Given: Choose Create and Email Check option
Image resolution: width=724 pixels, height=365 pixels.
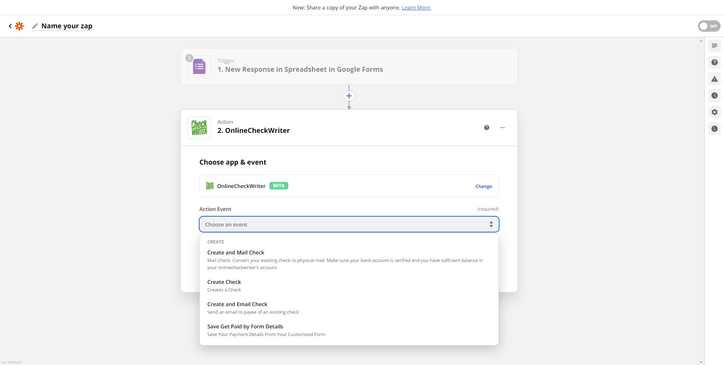Looking at the screenshot, I should click(x=237, y=304).
